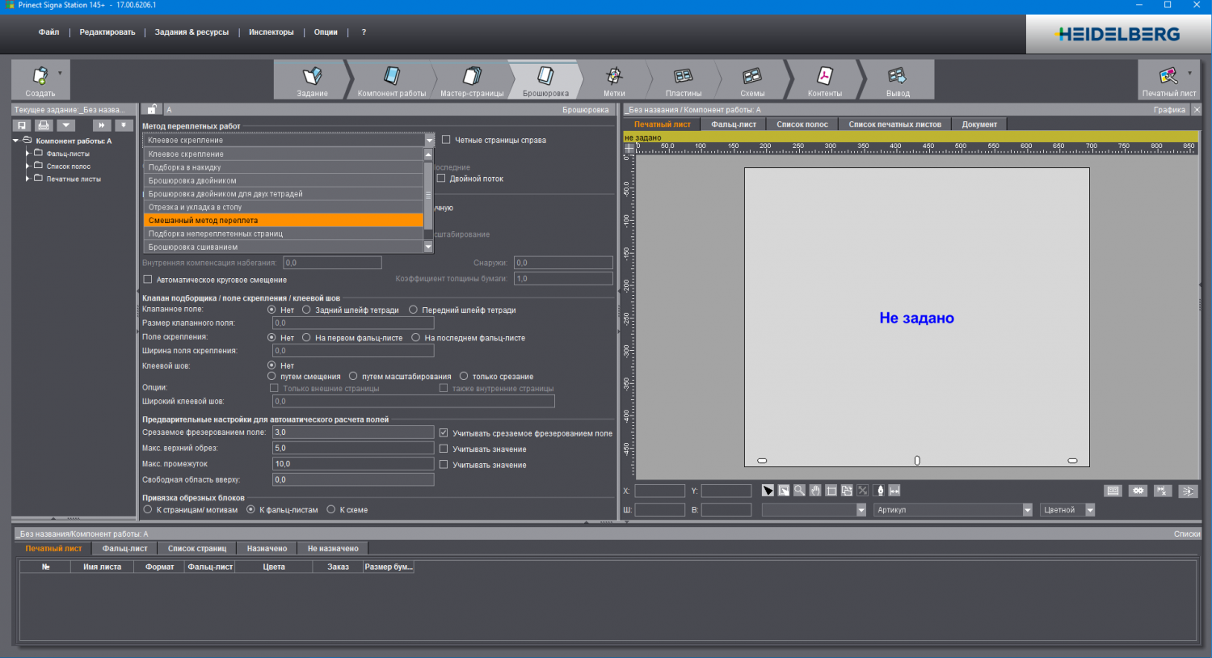
Task: Open the Пластины workflow step
Action: [x=683, y=77]
